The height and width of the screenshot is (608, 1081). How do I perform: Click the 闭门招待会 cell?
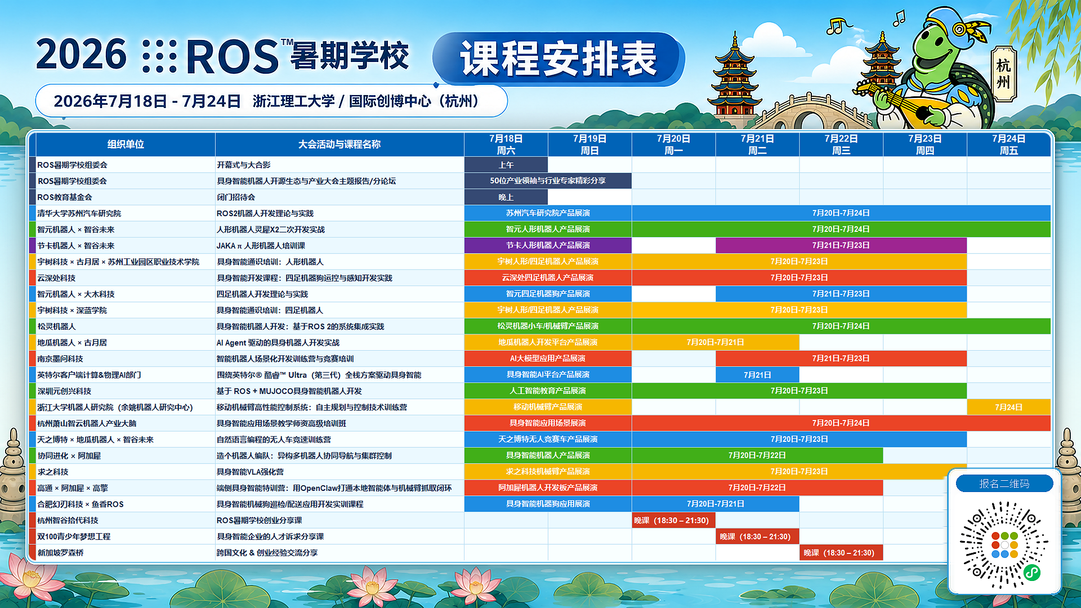340,197
